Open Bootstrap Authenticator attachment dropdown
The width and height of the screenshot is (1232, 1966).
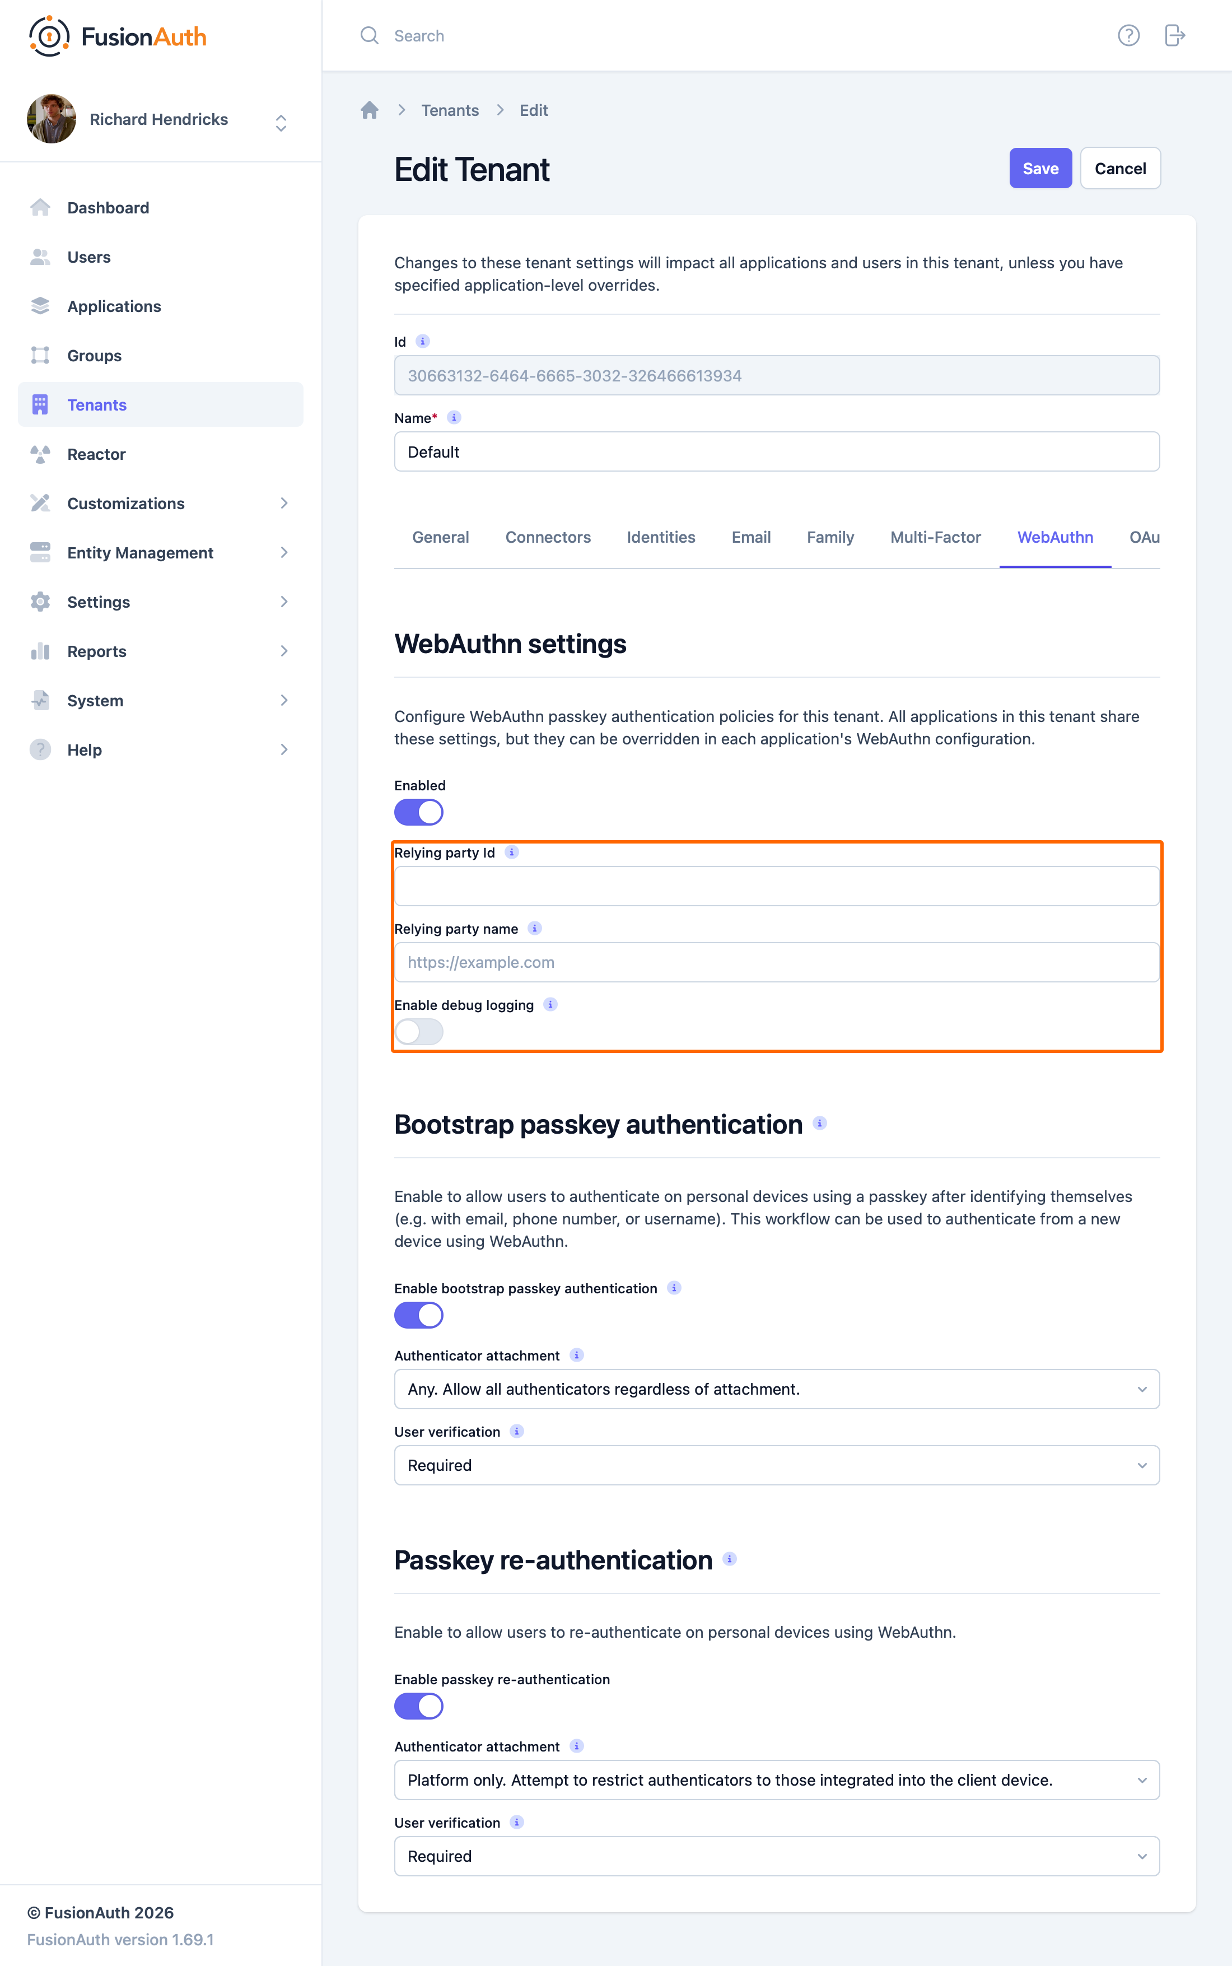(777, 1389)
